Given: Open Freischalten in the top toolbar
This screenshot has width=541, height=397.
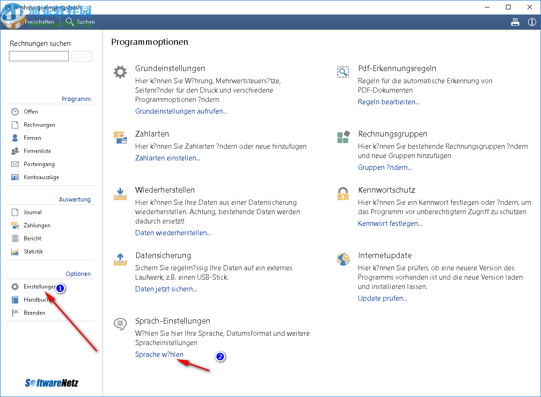Looking at the screenshot, I should coord(39,22).
